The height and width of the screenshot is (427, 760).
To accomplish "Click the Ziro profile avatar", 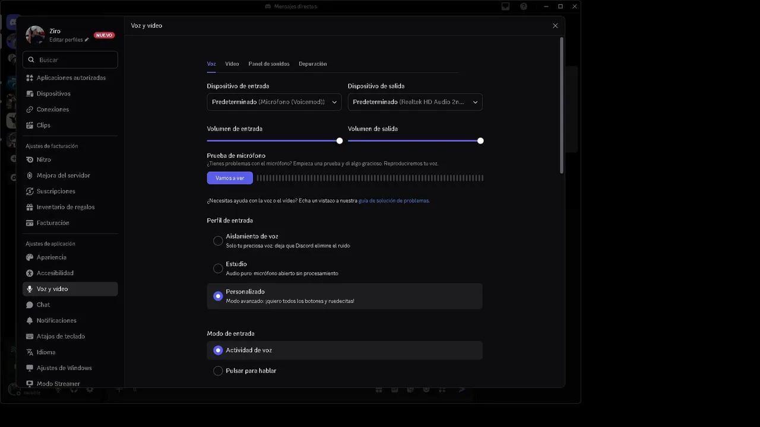I will [35, 35].
